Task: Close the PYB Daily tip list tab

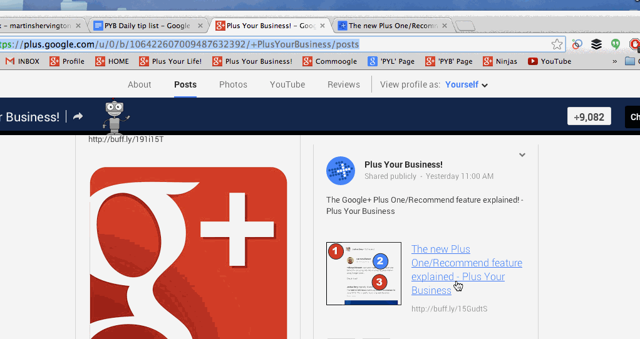Action: pos(200,26)
